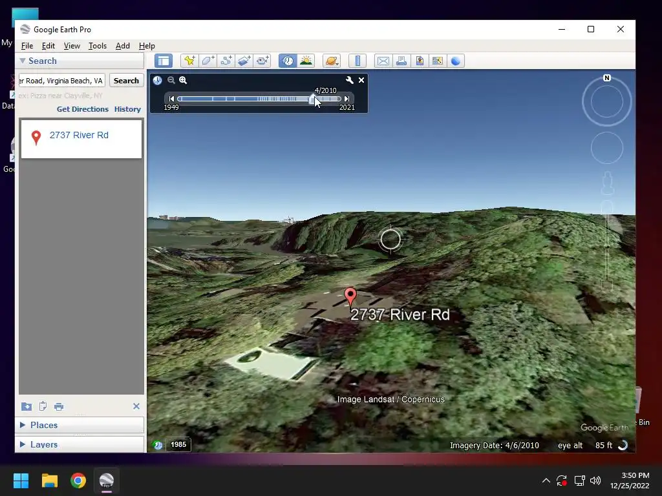Clear search results with blue X
The width and height of the screenshot is (662, 496).
tap(136, 406)
